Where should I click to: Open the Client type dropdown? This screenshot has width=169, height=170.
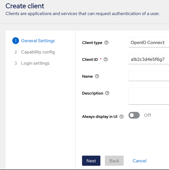tap(149, 42)
